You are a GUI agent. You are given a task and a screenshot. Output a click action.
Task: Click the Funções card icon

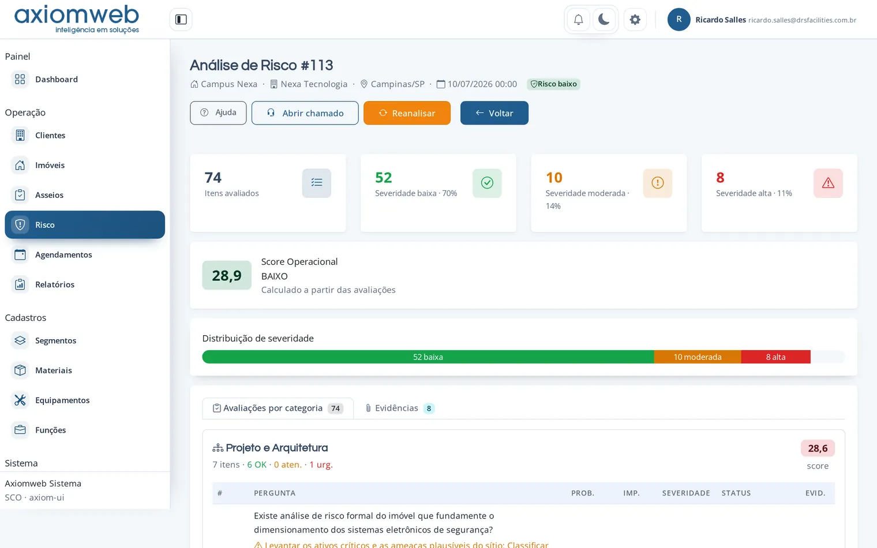(20, 430)
